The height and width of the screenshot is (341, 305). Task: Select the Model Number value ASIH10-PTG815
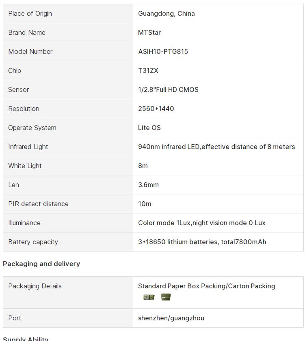(x=163, y=51)
